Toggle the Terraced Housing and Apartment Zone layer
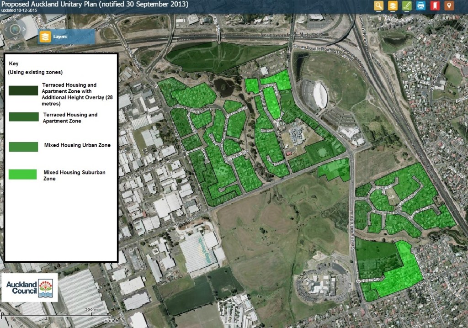The height and width of the screenshot is (328, 468). (23, 117)
